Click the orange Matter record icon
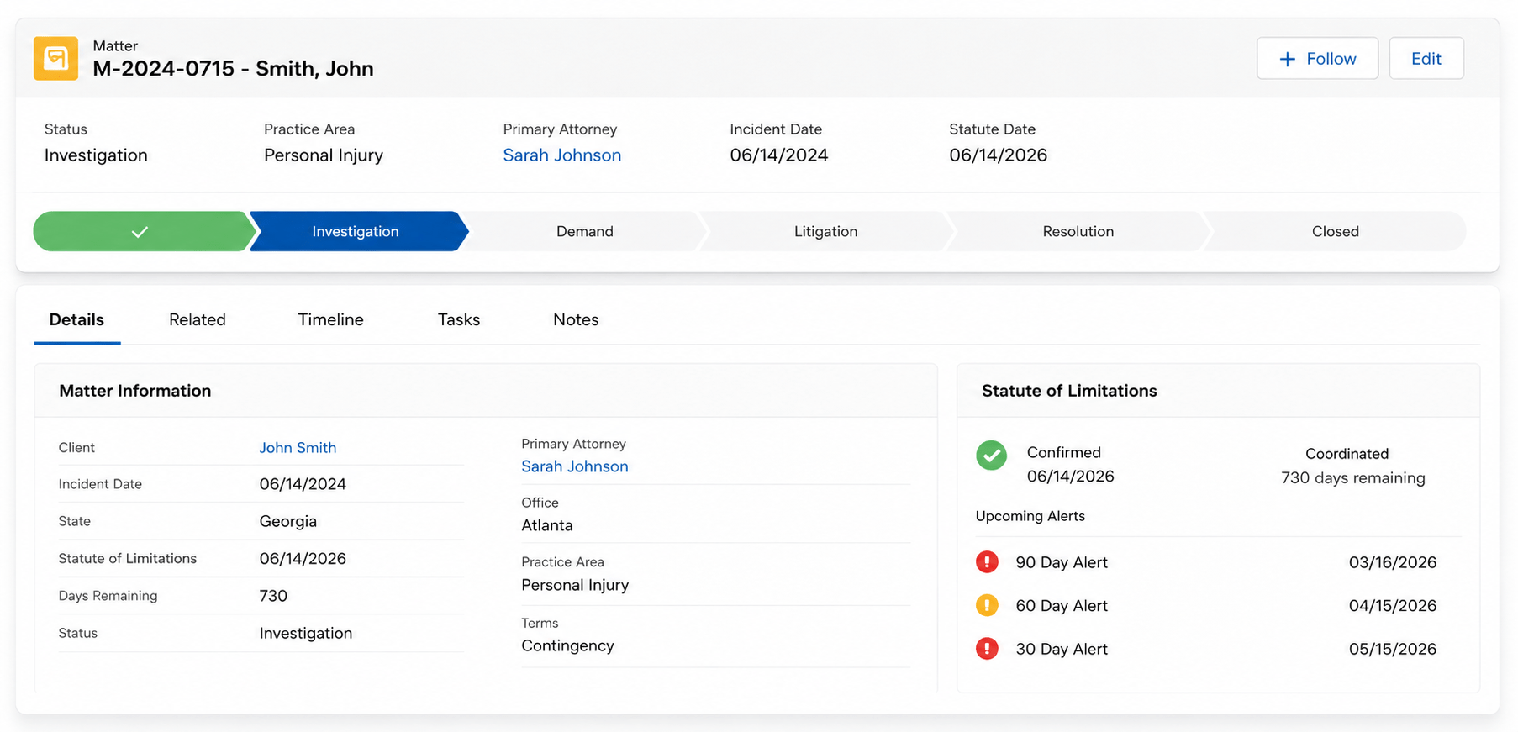This screenshot has width=1518, height=732. click(x=55, y=58)
